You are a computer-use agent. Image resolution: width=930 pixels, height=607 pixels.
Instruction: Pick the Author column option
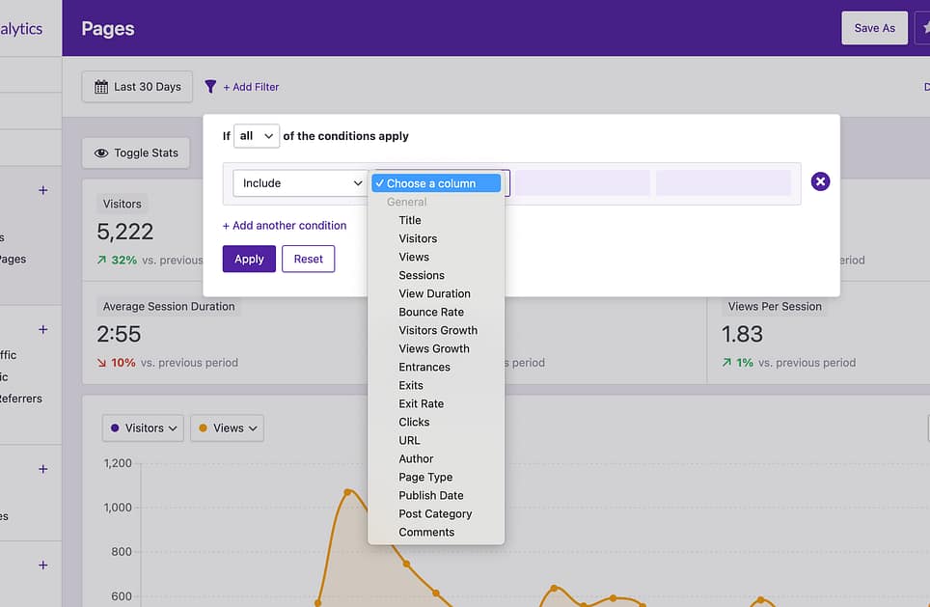(416, 458)
